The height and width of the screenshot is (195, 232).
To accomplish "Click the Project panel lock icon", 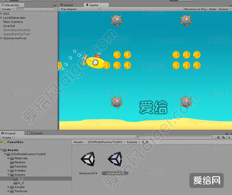I will (x=227, y=133).
